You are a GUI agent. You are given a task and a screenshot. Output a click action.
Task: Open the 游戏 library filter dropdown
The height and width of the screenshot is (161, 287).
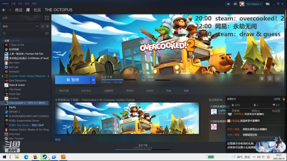[x=20, y=26]
